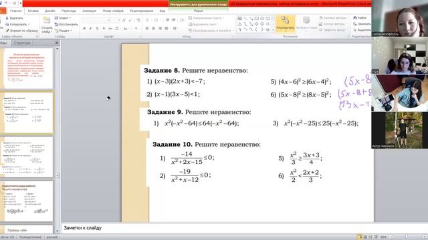The width and height of the screenshot is (428, 240).
Task: Open the Рецензирование ribbon tab
Action: (x=141, y=11)
